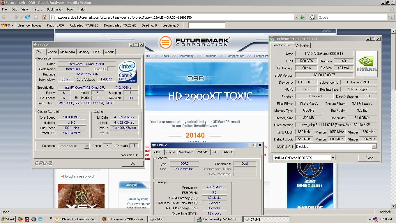Switch to the Cache tab in CPU-Z CPU window

pyautogui.click(x=52, y=52)
